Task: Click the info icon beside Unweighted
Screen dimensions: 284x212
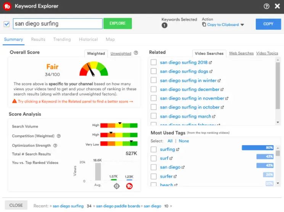Action: click(136, 53)
